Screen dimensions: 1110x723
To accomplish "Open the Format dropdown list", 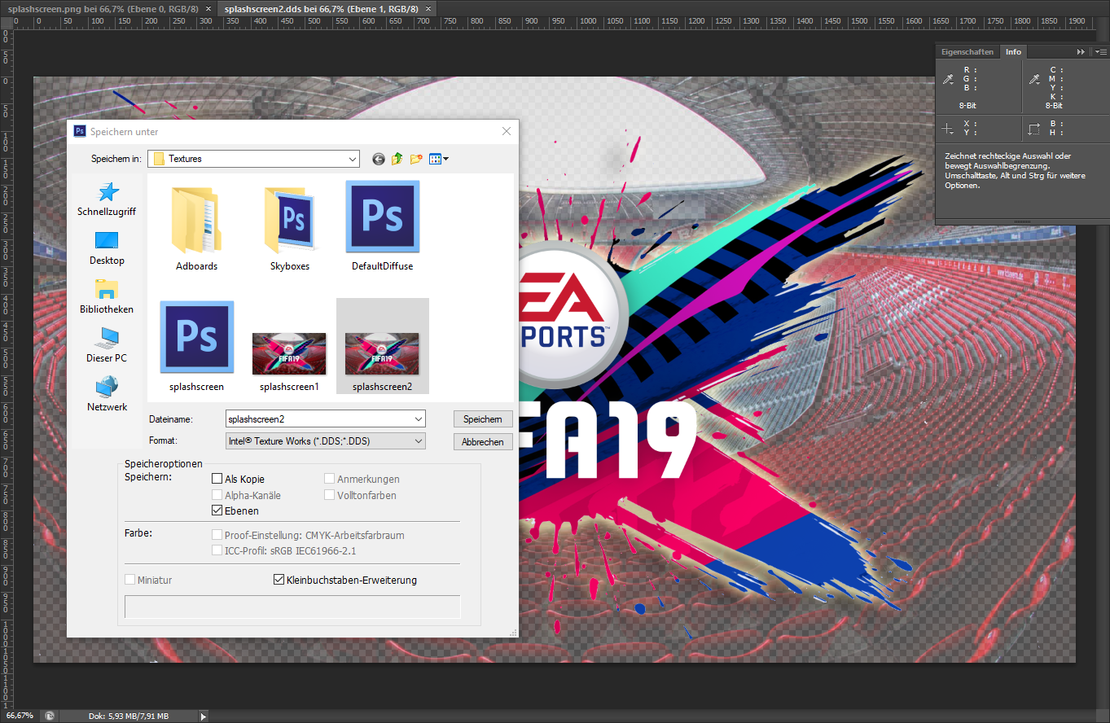I will 419,441.
